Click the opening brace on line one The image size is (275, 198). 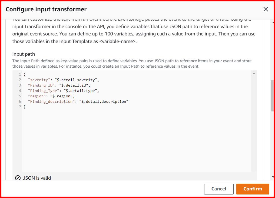[x=25, y=74]
